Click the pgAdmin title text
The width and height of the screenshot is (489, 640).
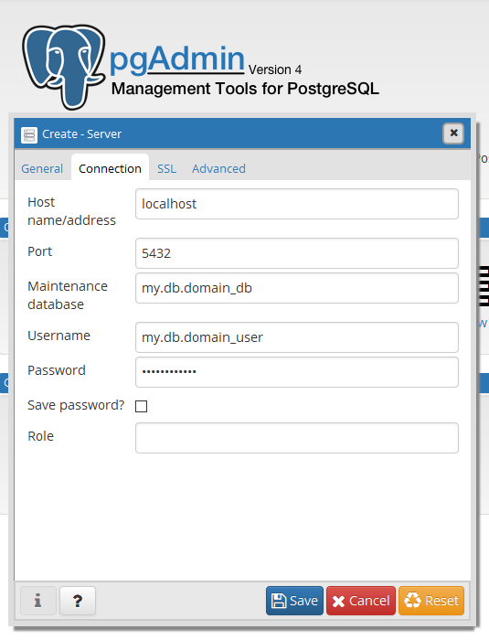tap(176, 59)
